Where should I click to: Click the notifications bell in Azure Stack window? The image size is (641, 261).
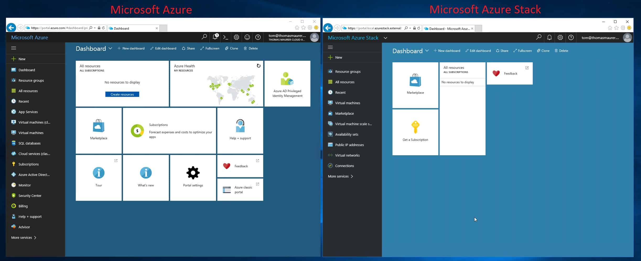point(550,38)
